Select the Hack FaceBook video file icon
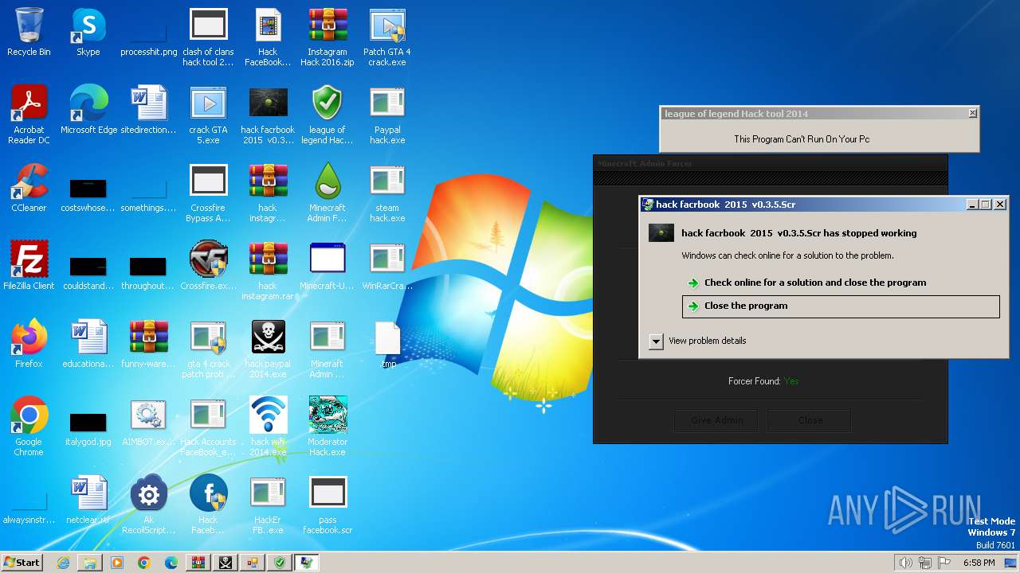Screen dimensions: 1020x573 coord(268,37)
